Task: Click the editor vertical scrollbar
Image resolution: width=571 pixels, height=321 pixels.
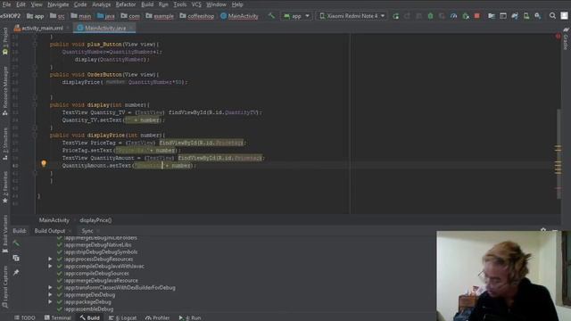Action: click(559, 154)
